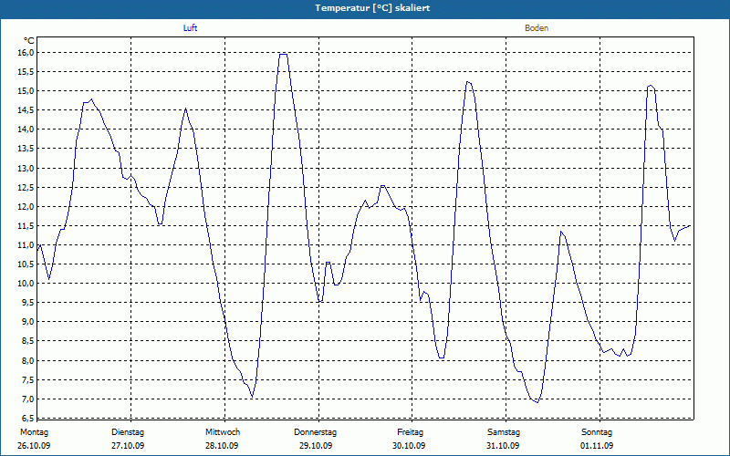Click the 14,0 y-axis value
This screenshot has height=456, width=730.
point(26,130)
